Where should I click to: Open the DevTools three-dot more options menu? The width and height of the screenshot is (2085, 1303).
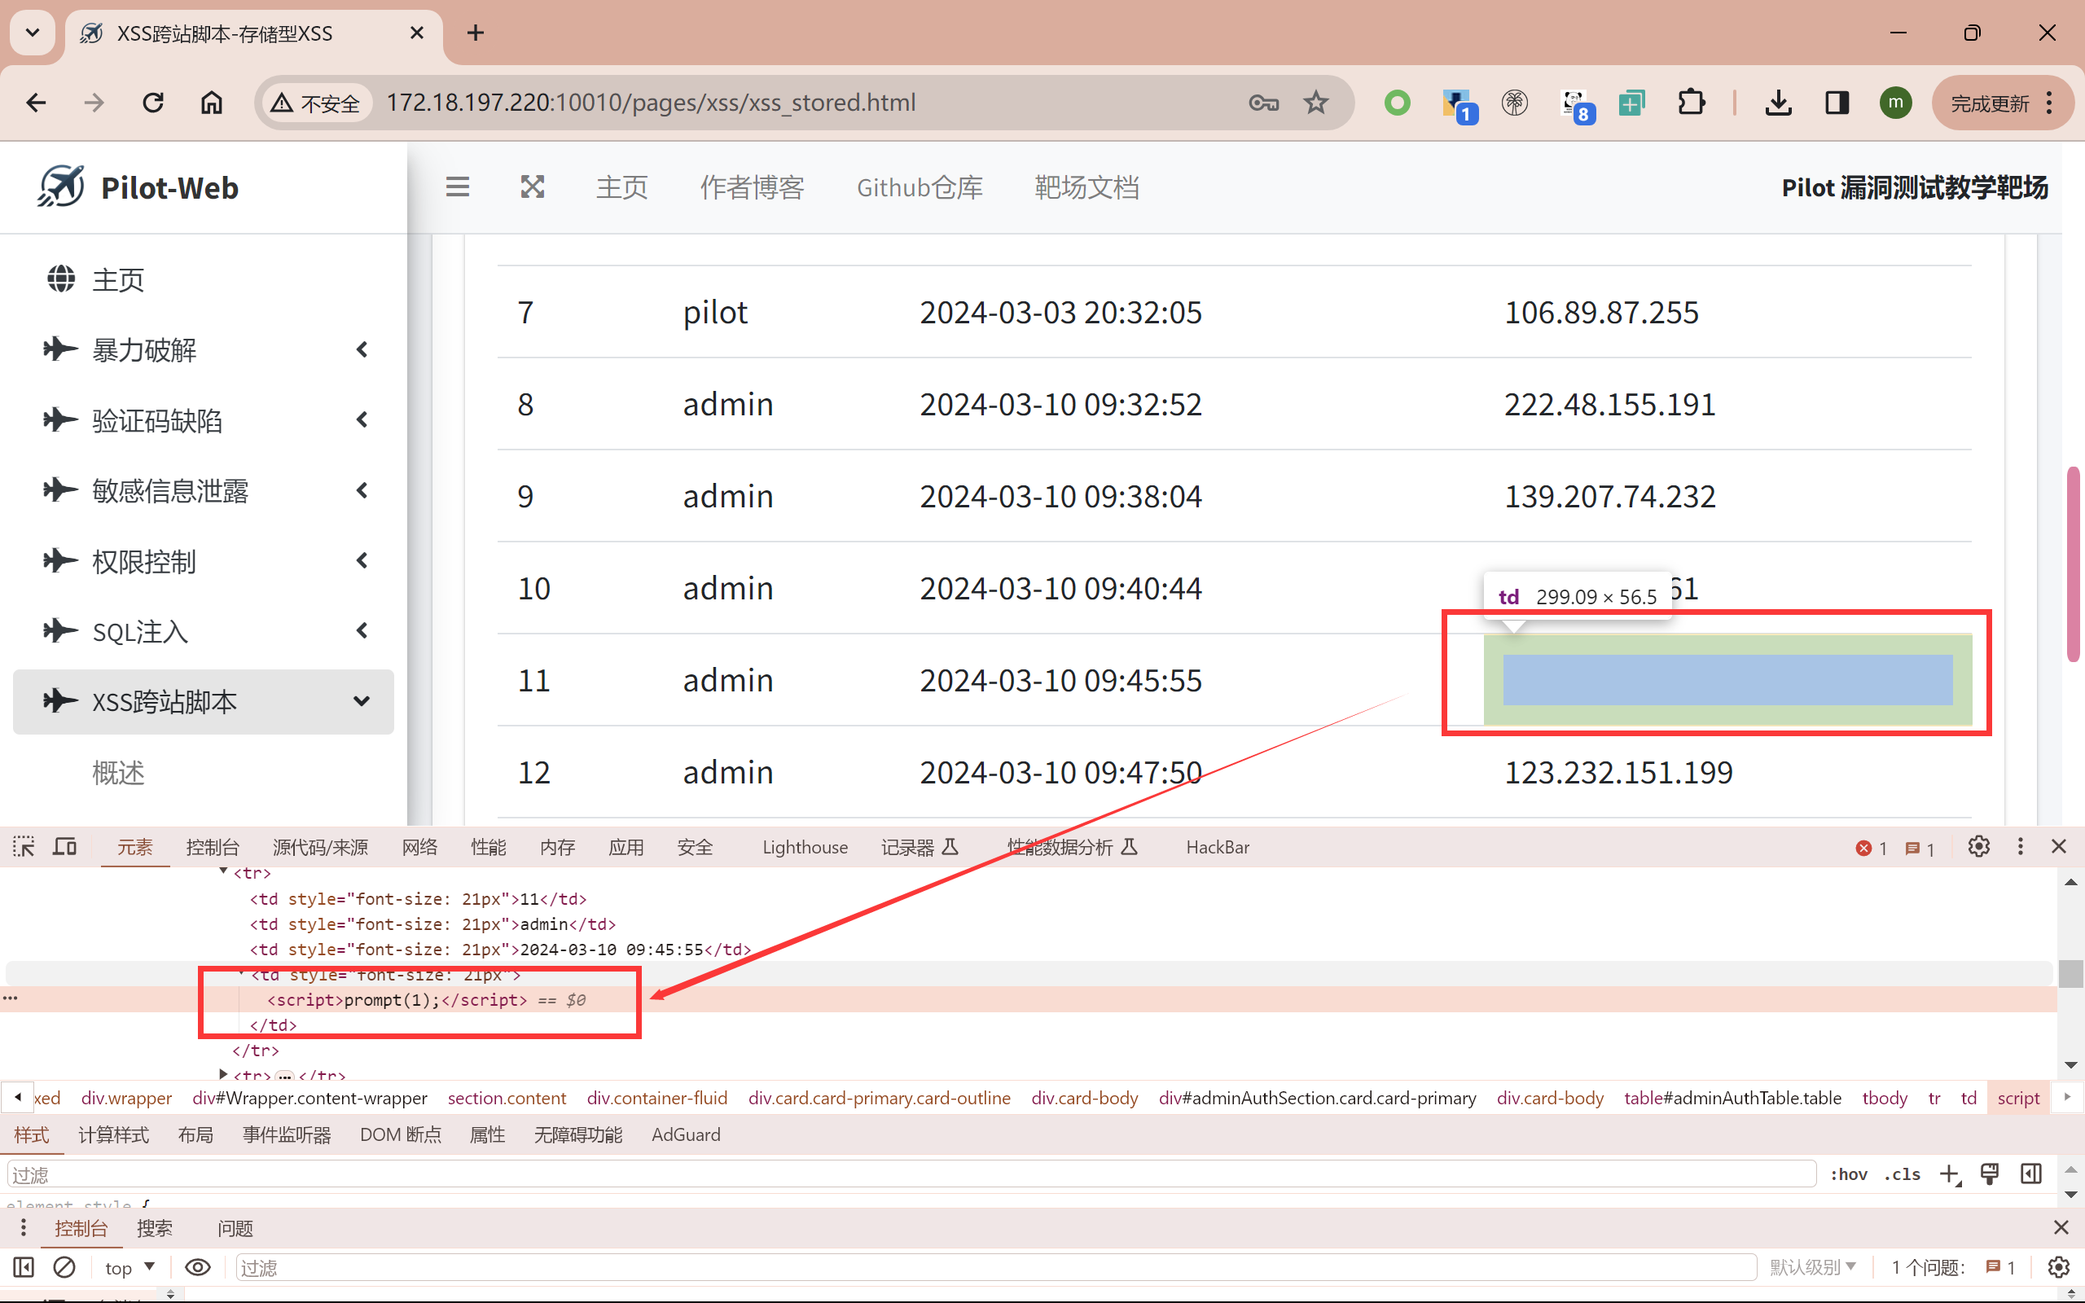[2020, 847]
